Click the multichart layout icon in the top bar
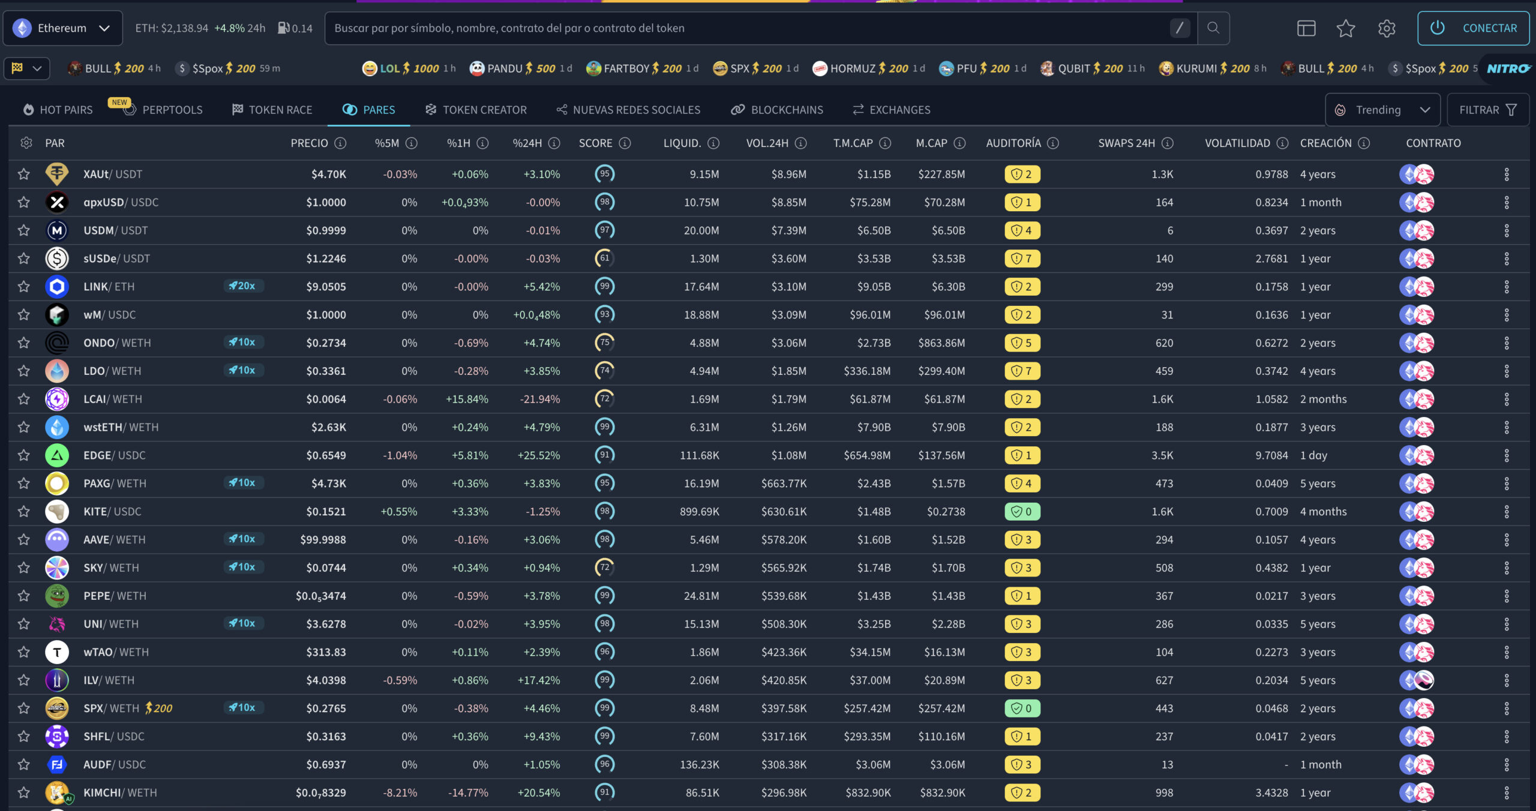 pyautogui.click(x=1306, y=28)
